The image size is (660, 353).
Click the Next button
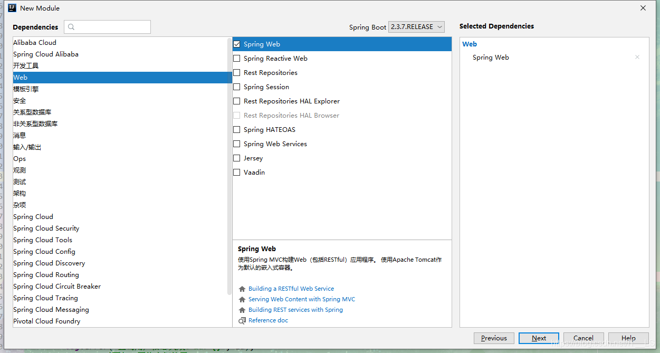click(539, 338)
